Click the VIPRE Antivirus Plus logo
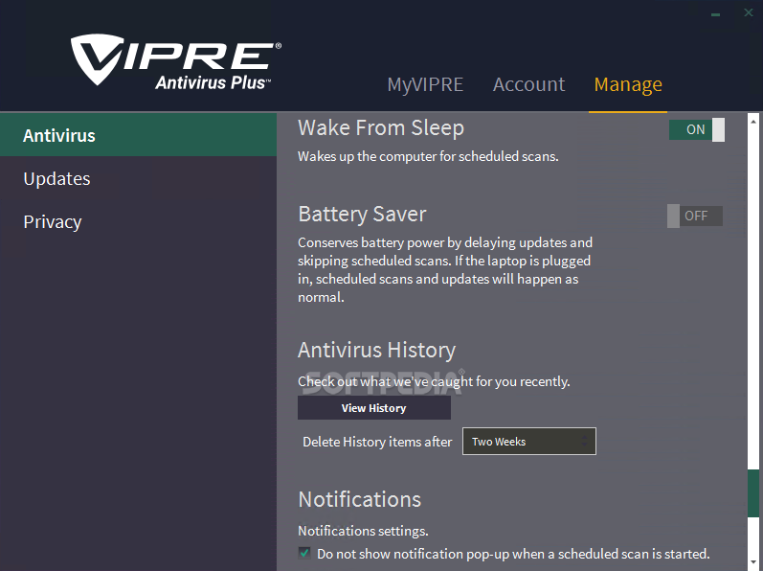Image resolution: width=763 pixels, height=571 pixels. 175,62
